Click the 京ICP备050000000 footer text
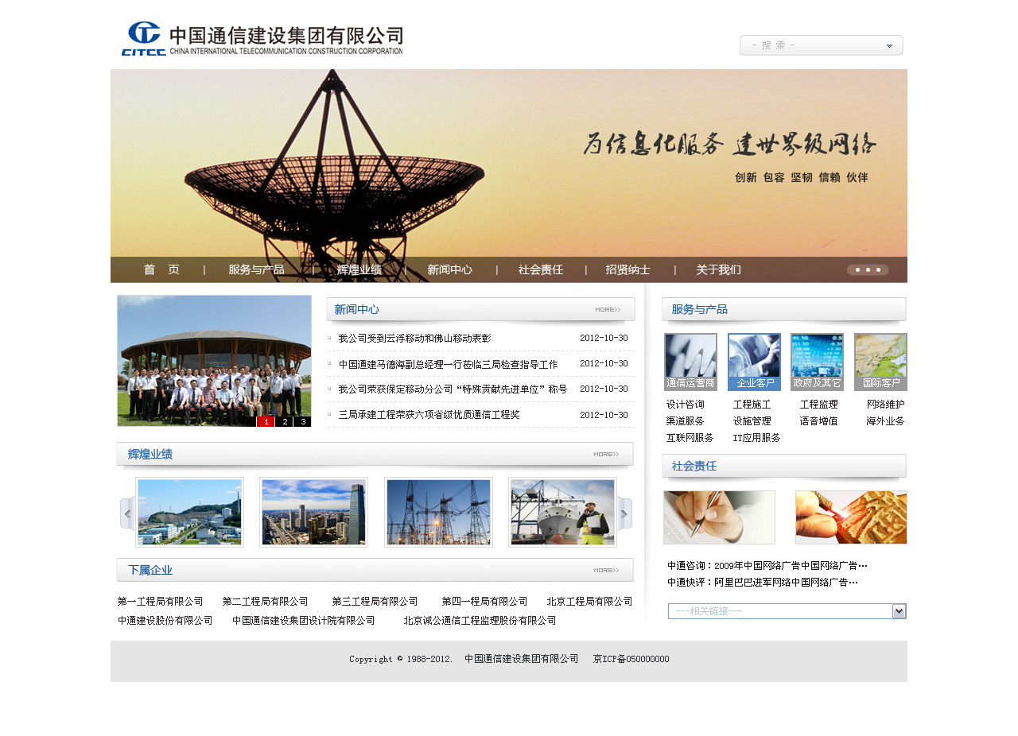Image resolution: width=1018 pixels, height=736 pixels. coord(631,660)
